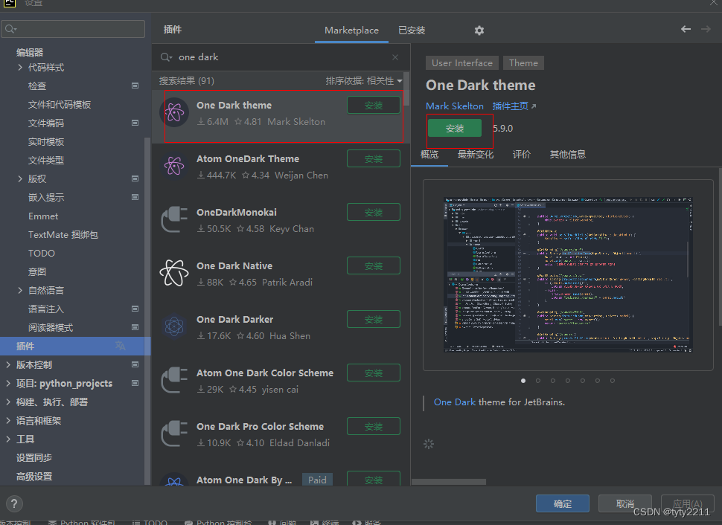Click the User Interface tag
This screenshot has height=525, width=722.
click(461, 63)
